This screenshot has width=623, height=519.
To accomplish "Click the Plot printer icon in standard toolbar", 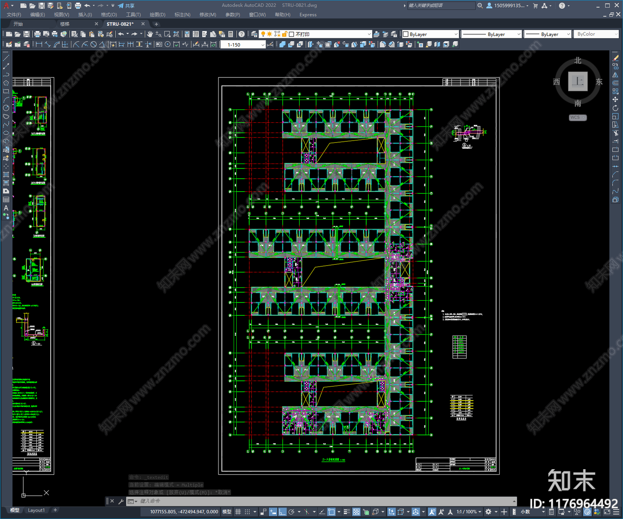I will click(37, 34).
